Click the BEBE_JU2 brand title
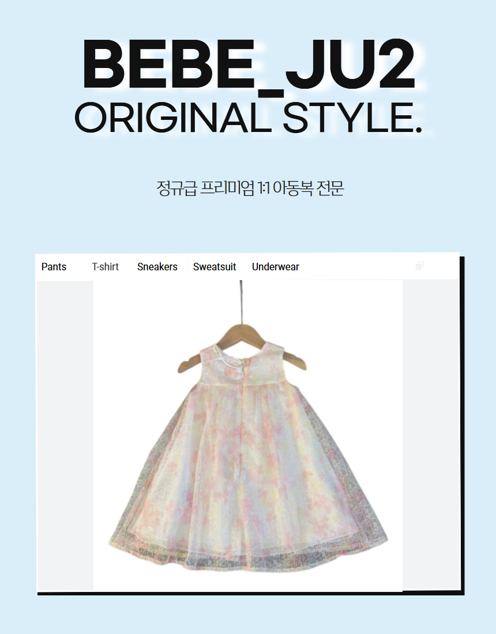This screenshot has height=634, width=496. (x=249, y=66)
